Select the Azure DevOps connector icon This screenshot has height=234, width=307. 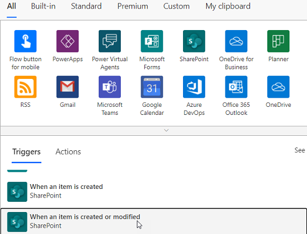194,87
